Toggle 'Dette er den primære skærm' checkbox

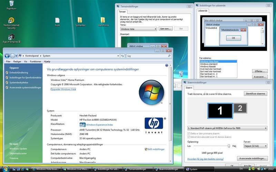[x=189, y=133]
